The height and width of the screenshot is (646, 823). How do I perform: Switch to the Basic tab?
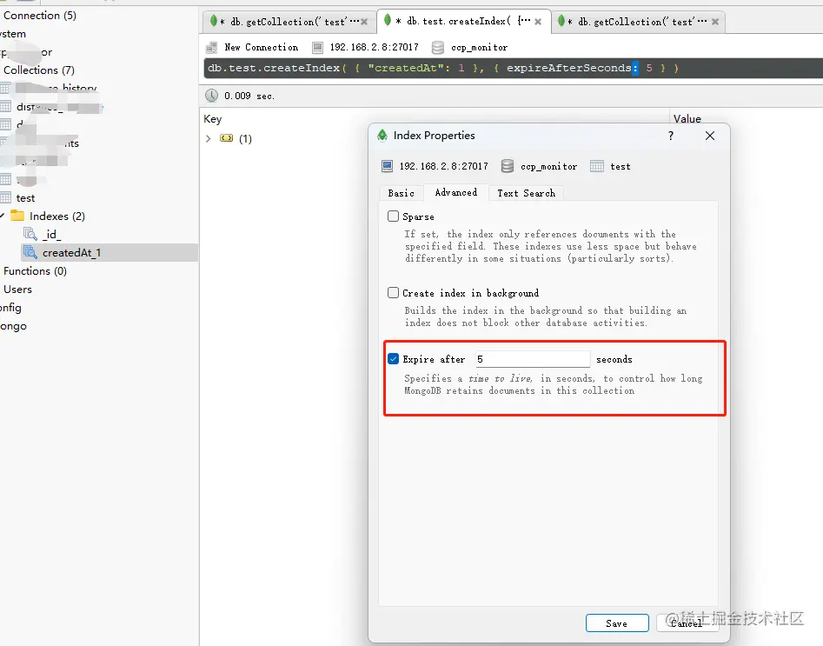(x=401, y=193)
